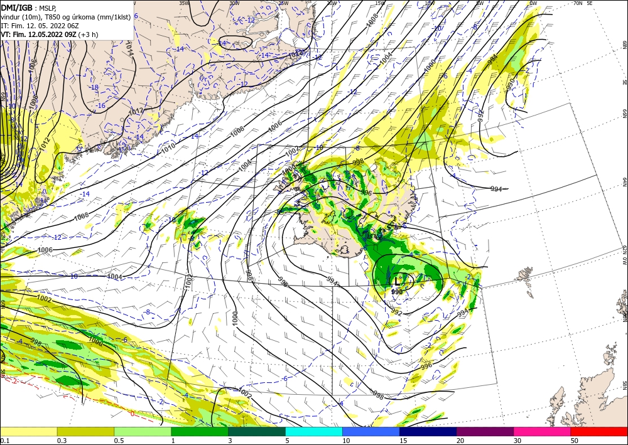The width and height of the screenshot is (628, 445).
Task: Click the yellow 0.1–0.3 mm legend swatch
Action: coord(28,431)
